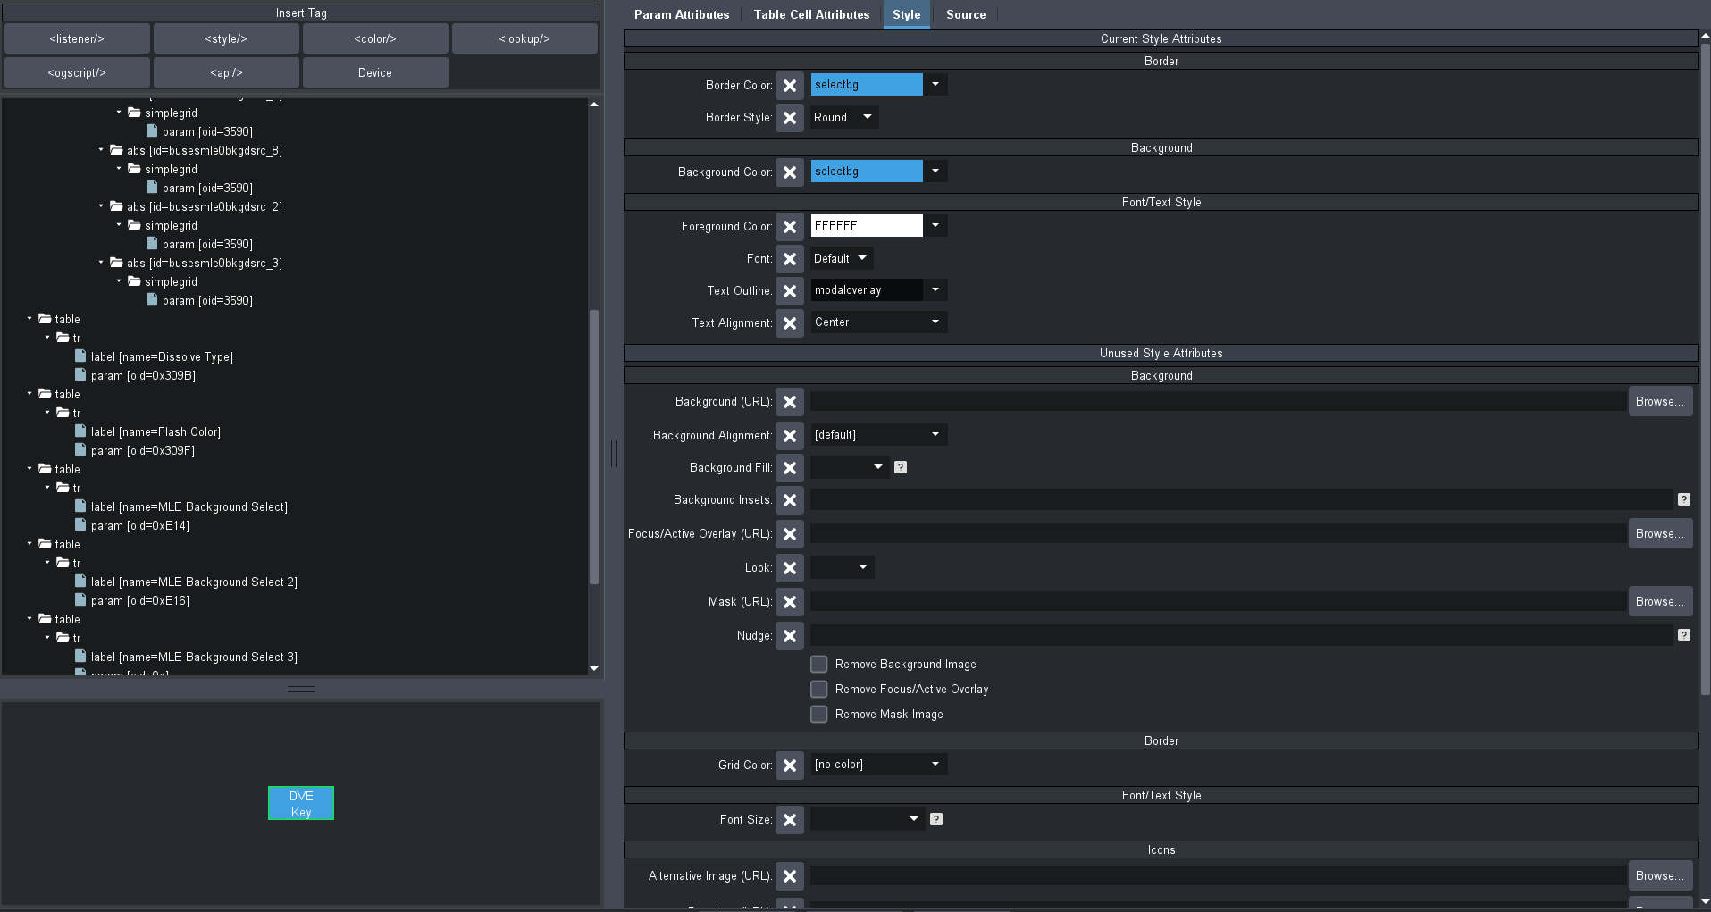Click the help icon for Background Insets
This screenshot has width=1711, height=912.
pyautogui.click(x=1683, y=500)
